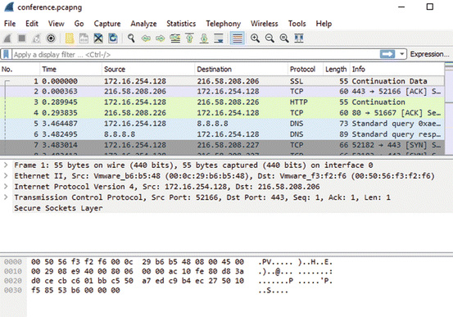This screenshot has height=317, width=453.
Task: Open the Wireless menu
Action: pos(265,24)
